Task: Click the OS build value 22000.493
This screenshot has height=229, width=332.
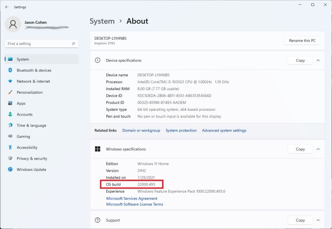Action: coord(146,184)
